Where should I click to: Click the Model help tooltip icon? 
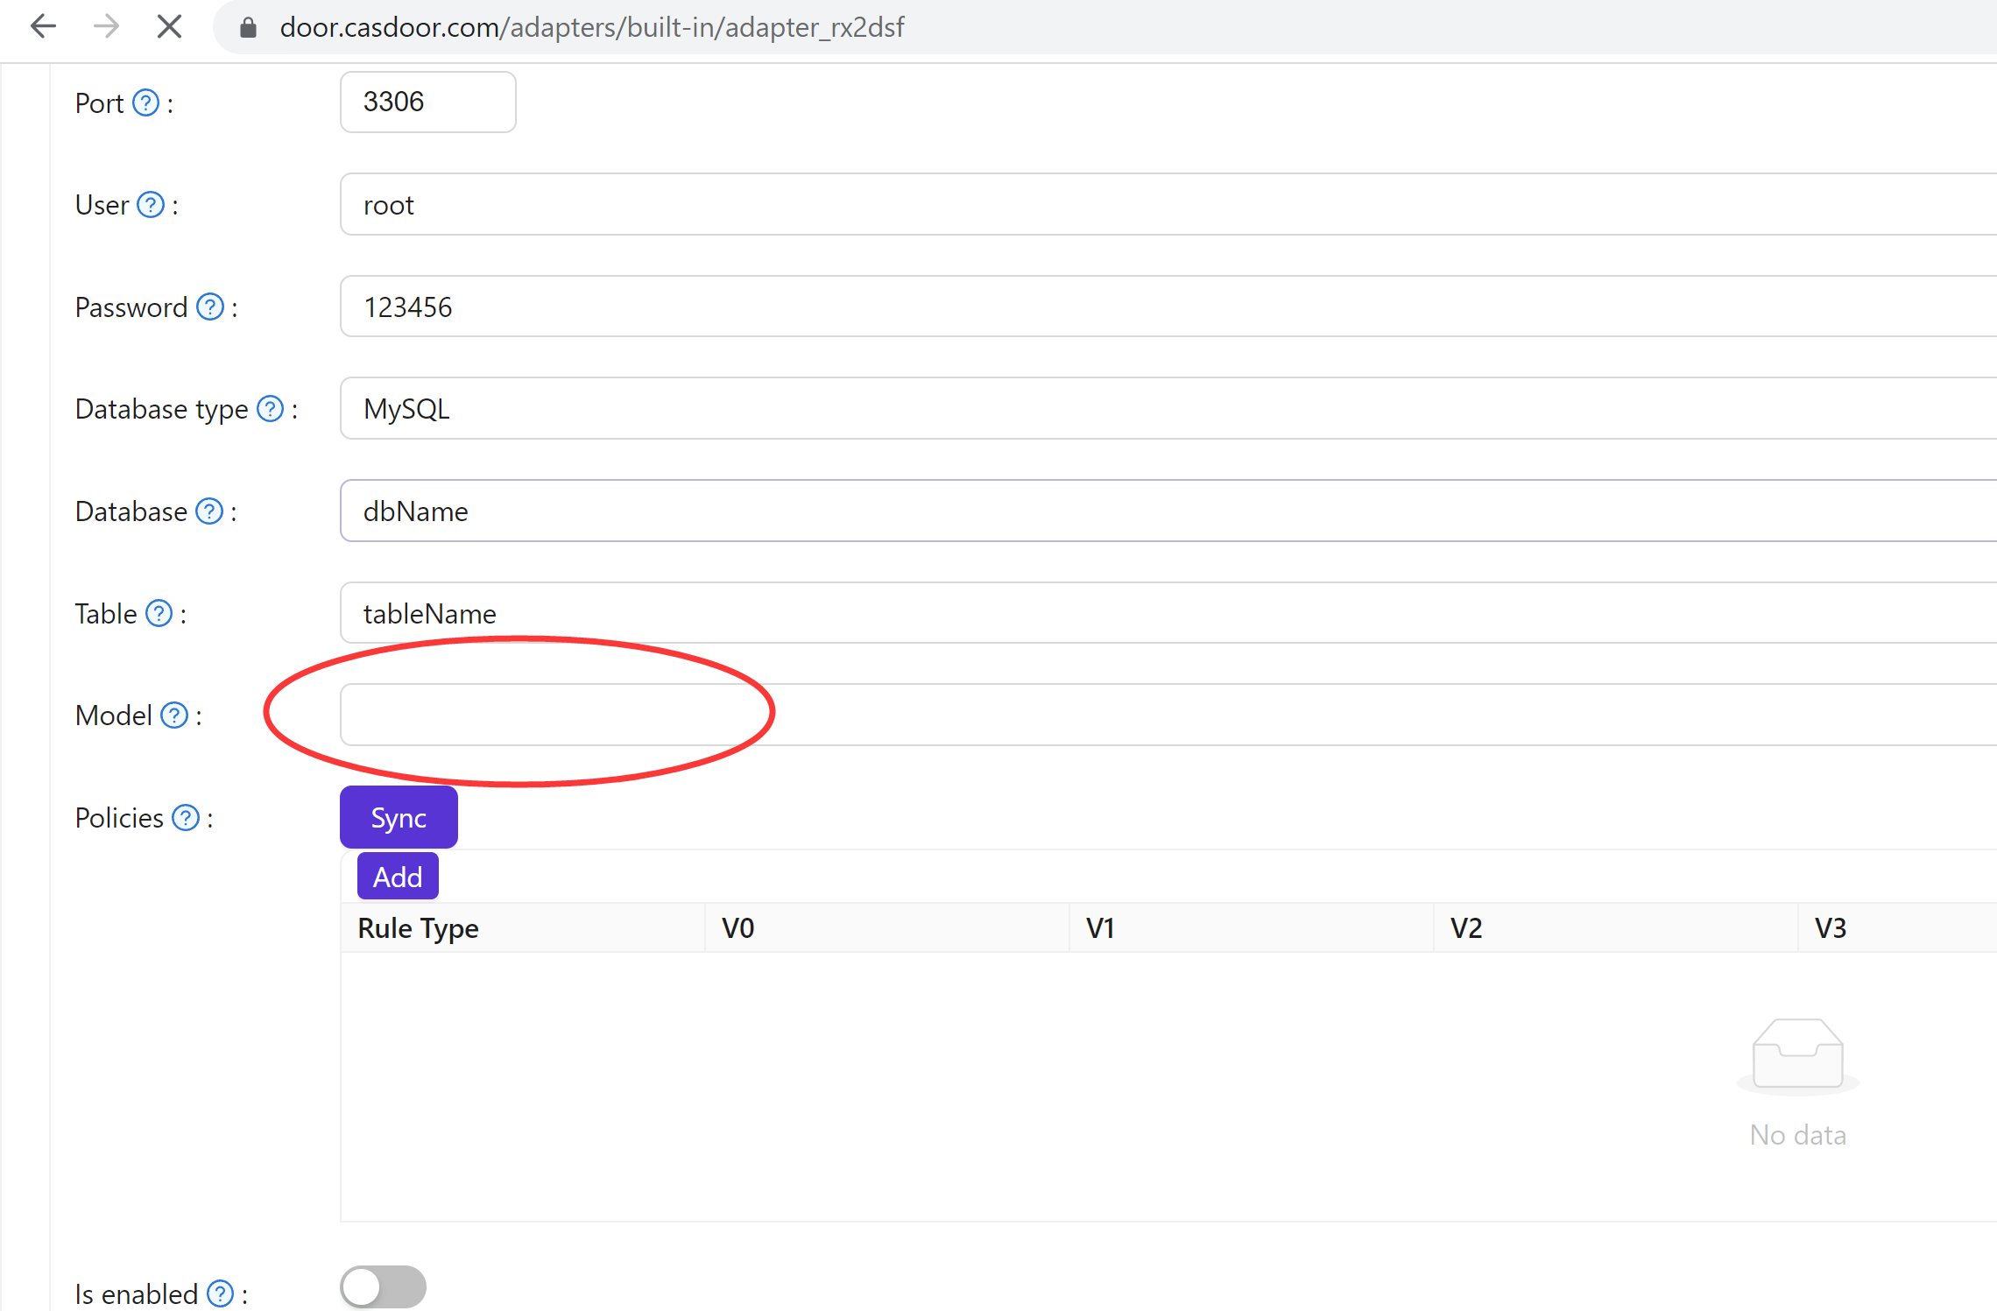point(174,715)
